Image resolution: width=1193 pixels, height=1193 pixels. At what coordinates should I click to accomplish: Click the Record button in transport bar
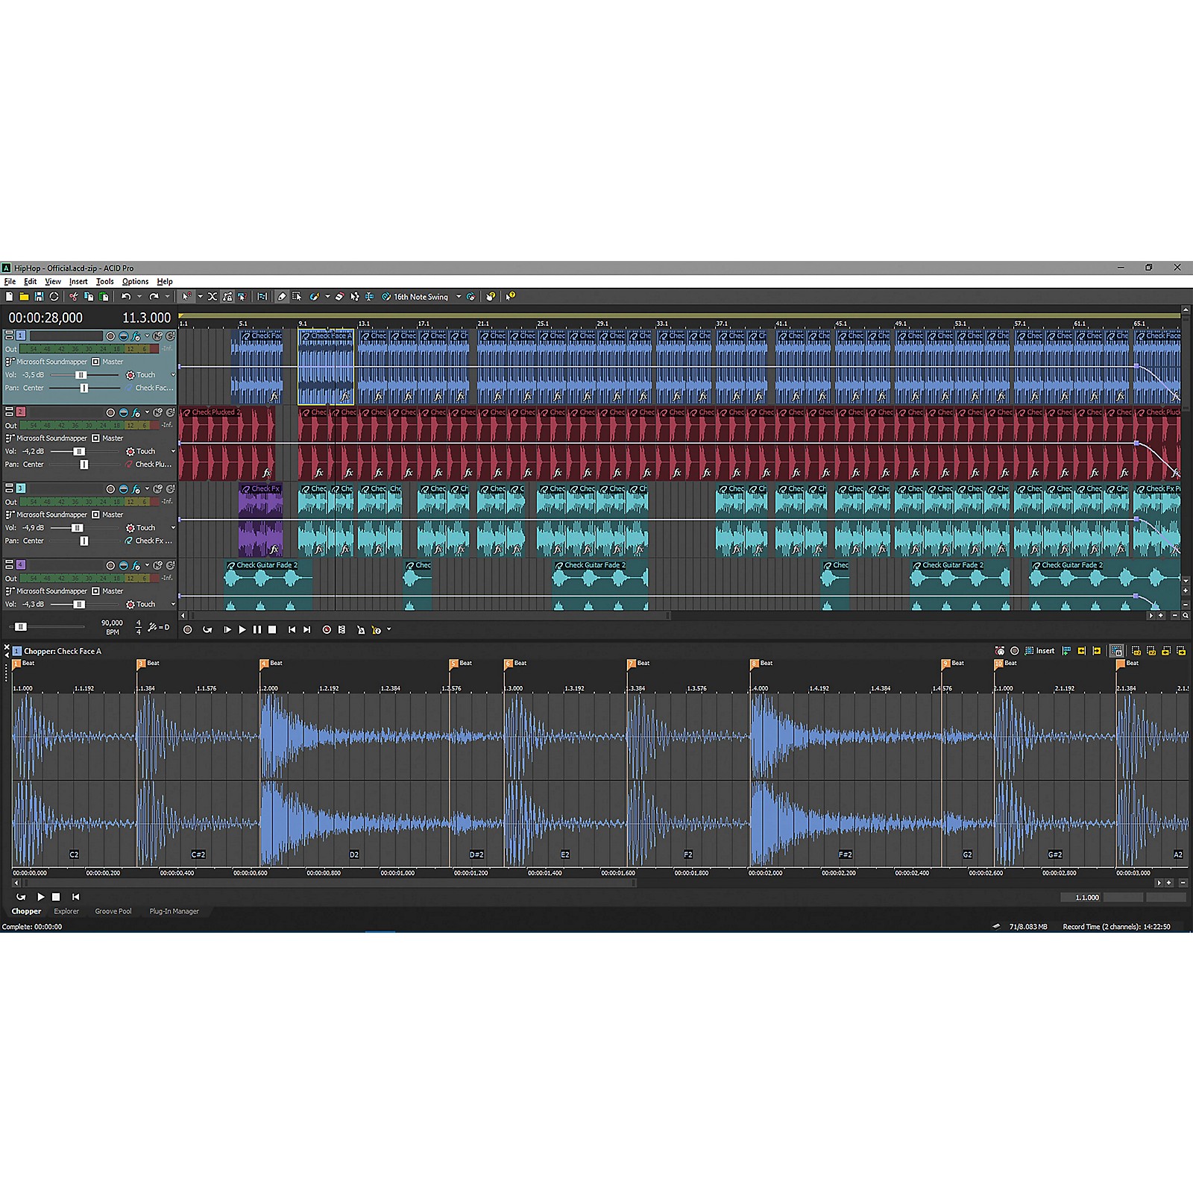coord(188,630)
